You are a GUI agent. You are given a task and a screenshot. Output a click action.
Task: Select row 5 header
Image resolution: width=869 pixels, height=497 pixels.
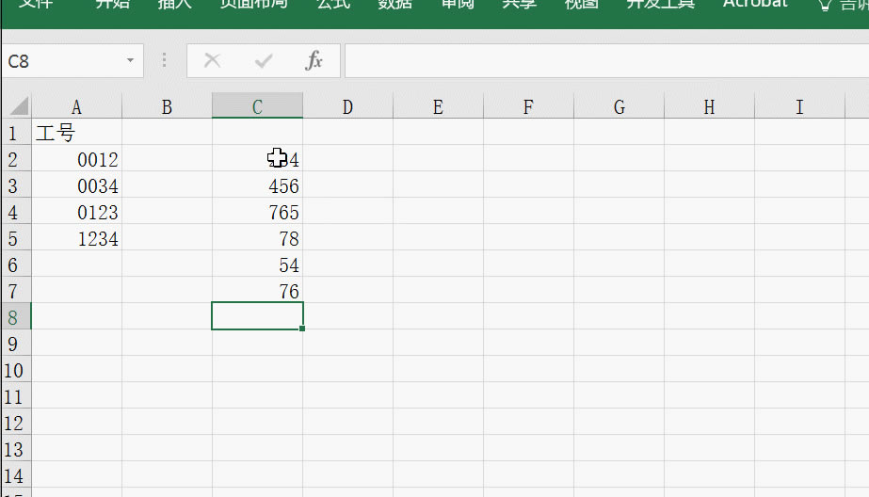[16, 239]
